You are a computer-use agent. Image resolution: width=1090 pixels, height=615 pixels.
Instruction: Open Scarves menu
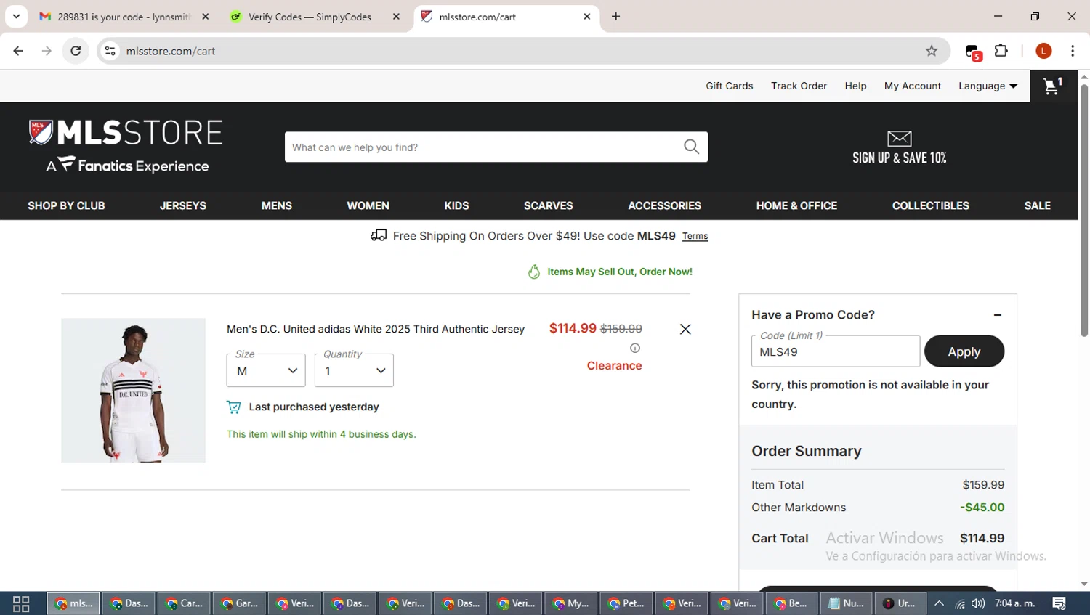coord(549,205)
